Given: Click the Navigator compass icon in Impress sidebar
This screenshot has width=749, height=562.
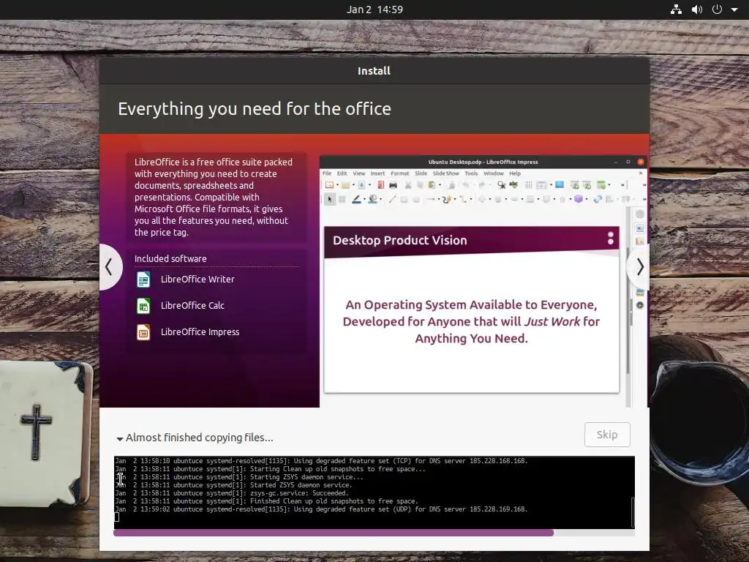Looking at the screenshot, I should [640, 305].
